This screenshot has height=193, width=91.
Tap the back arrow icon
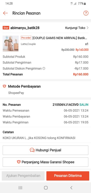(5, 13)
